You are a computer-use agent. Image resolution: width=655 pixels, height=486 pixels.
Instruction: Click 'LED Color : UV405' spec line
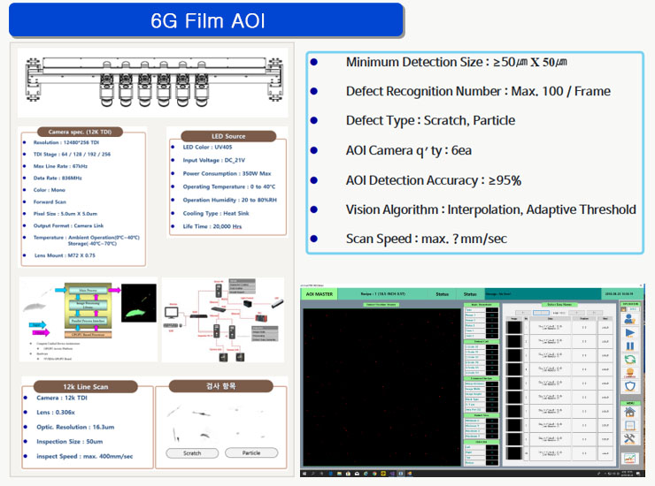pos(207,148)
